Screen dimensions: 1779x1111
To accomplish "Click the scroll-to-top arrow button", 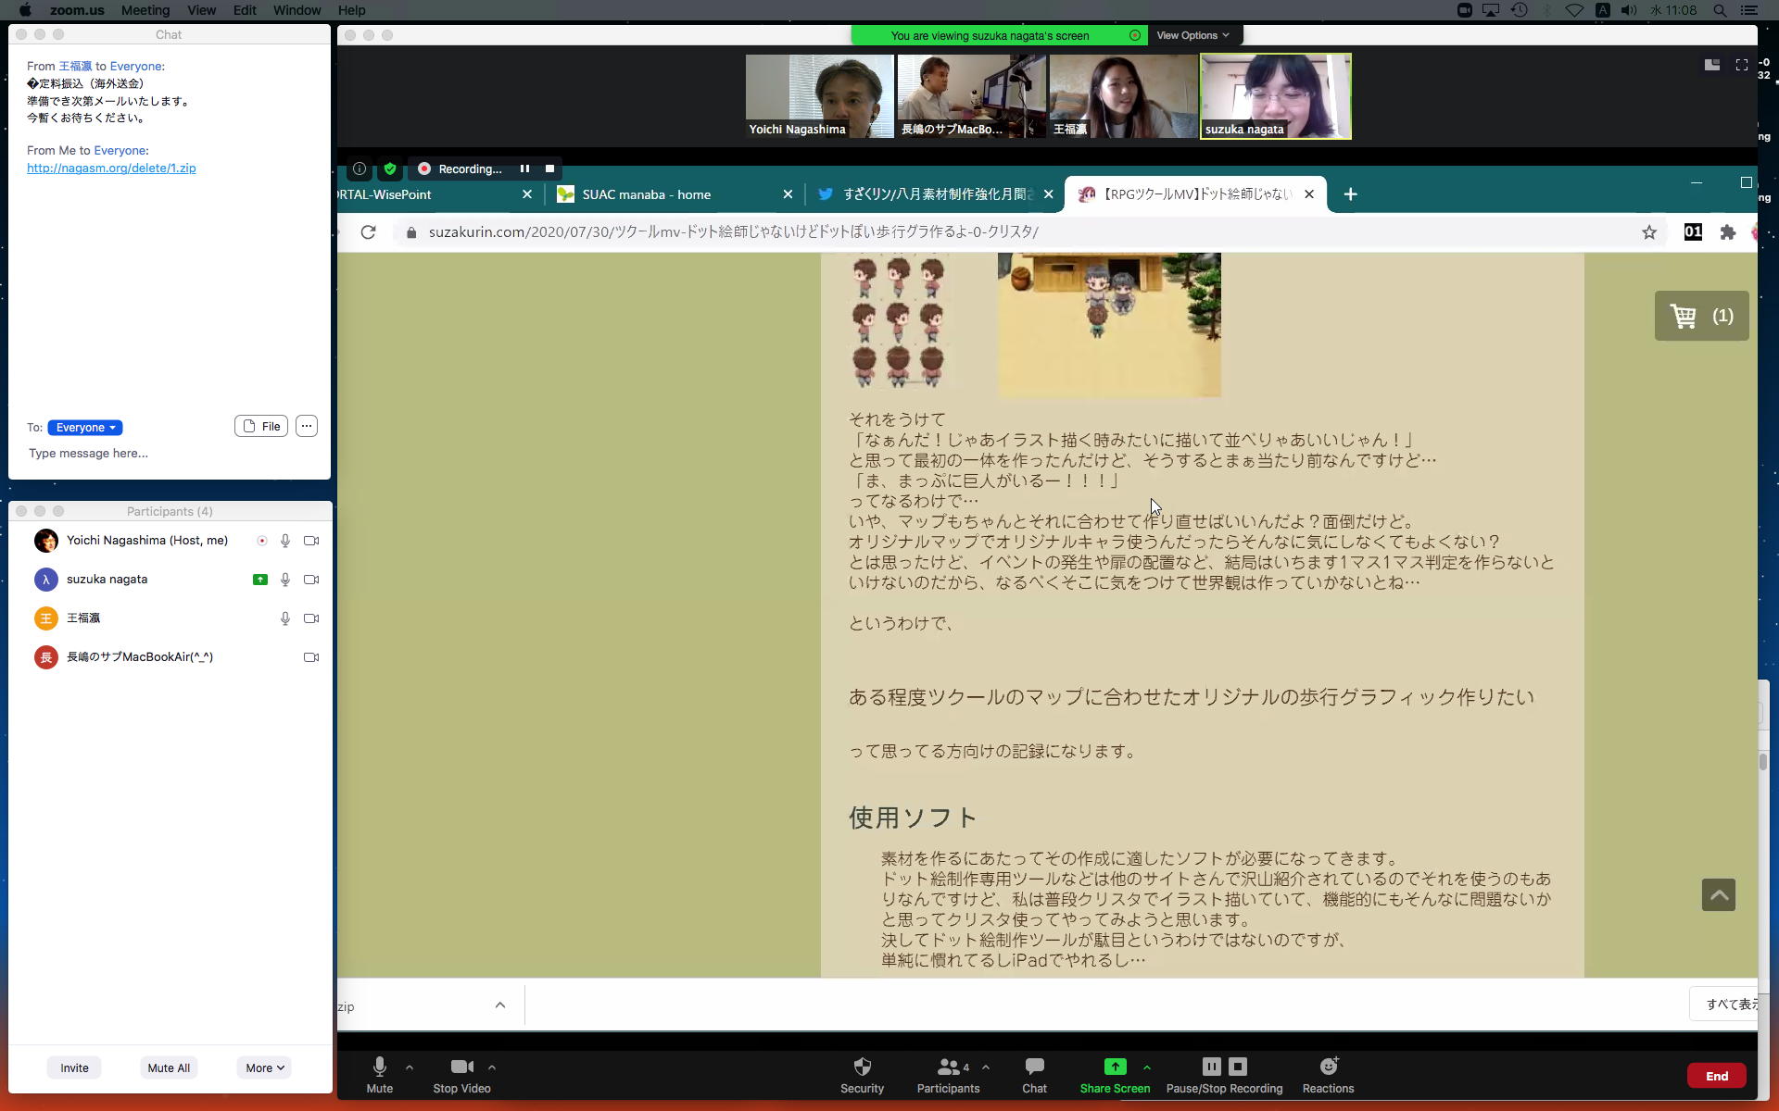I will click(1718, 895).
